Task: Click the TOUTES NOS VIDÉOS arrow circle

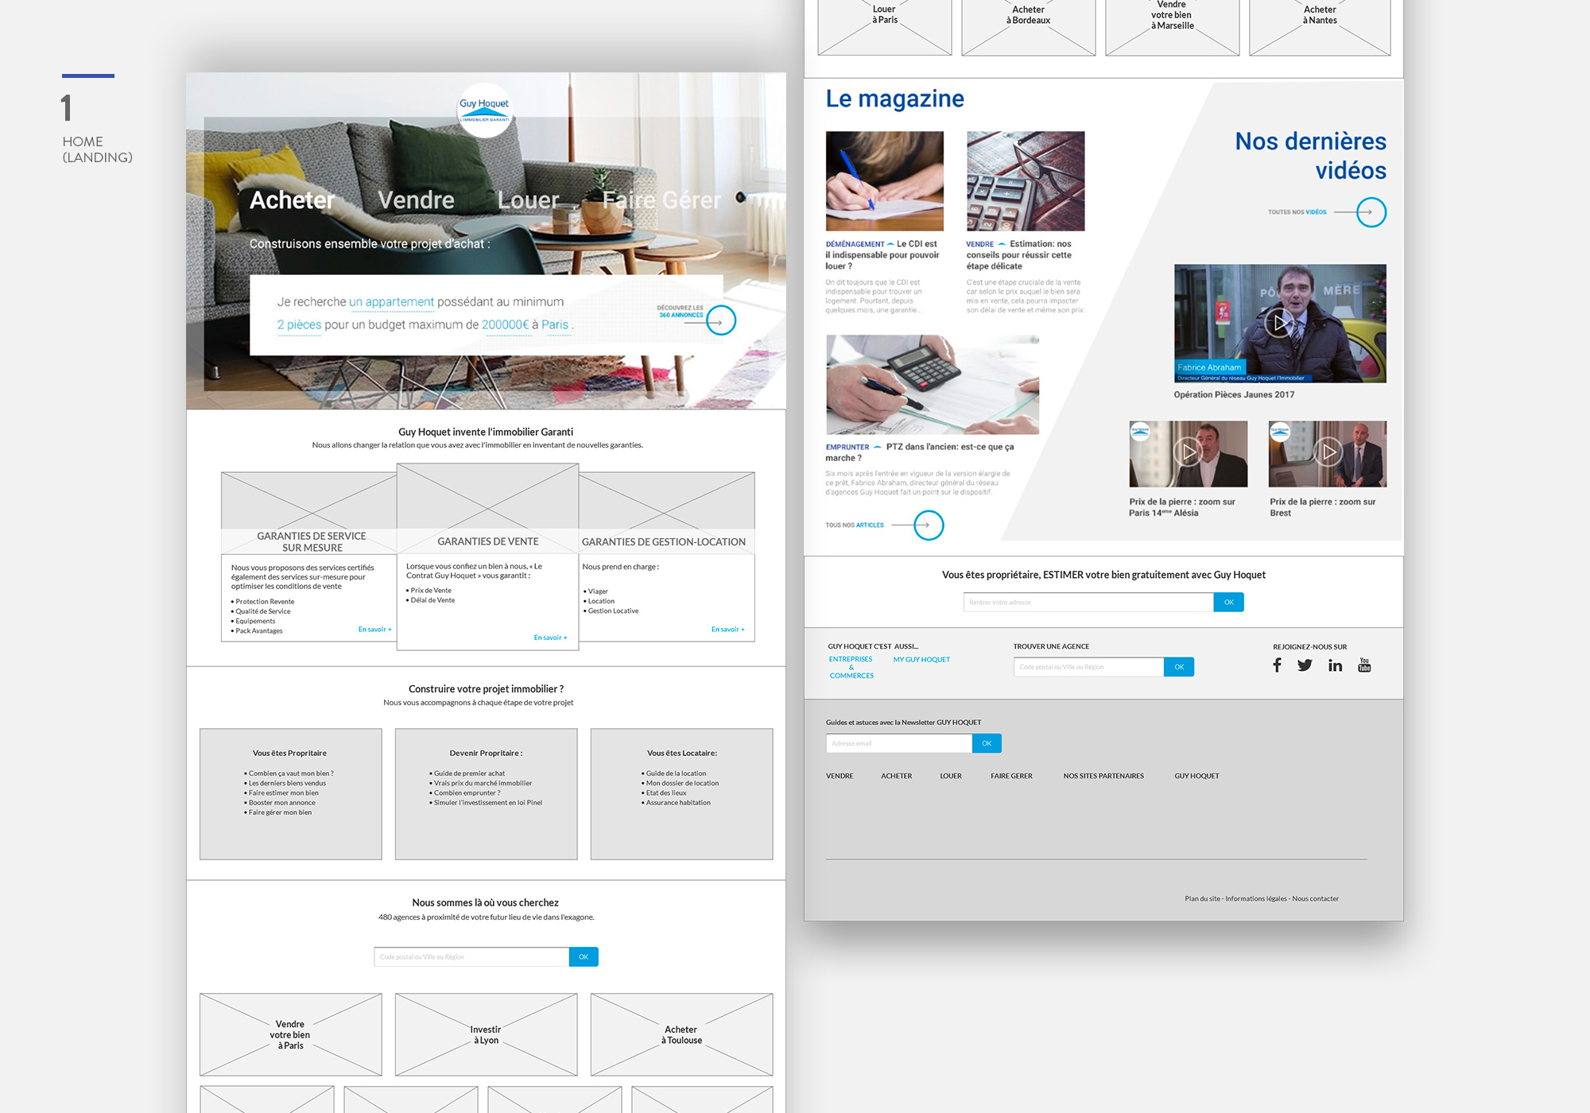Action: (1369, 212)
